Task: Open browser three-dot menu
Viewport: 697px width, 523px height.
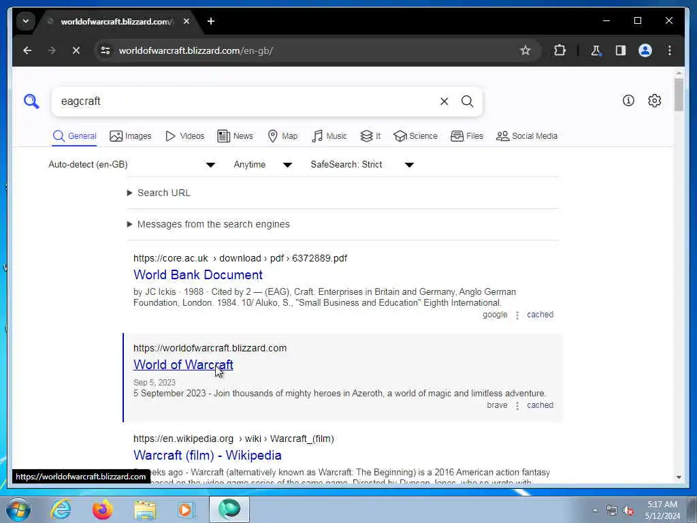Action: [670, 50]
